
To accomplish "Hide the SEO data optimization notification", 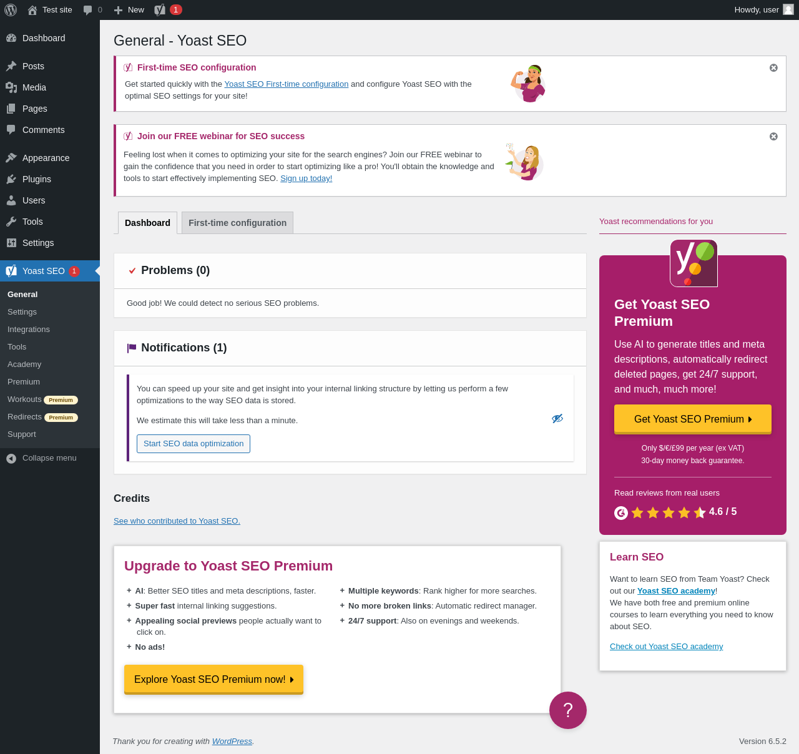I will [x=557, y=418].
